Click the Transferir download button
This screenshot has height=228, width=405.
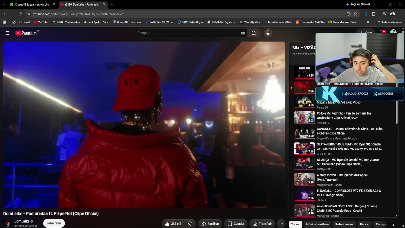tap(262, 224)
